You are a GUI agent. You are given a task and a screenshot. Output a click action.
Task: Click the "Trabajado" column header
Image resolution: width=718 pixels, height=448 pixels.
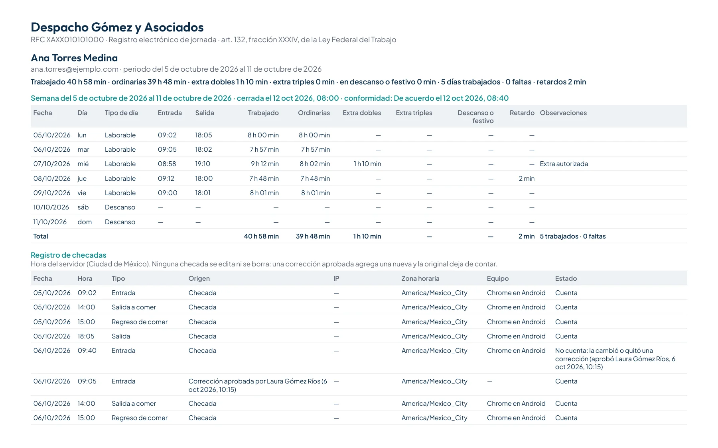(263, 113)
